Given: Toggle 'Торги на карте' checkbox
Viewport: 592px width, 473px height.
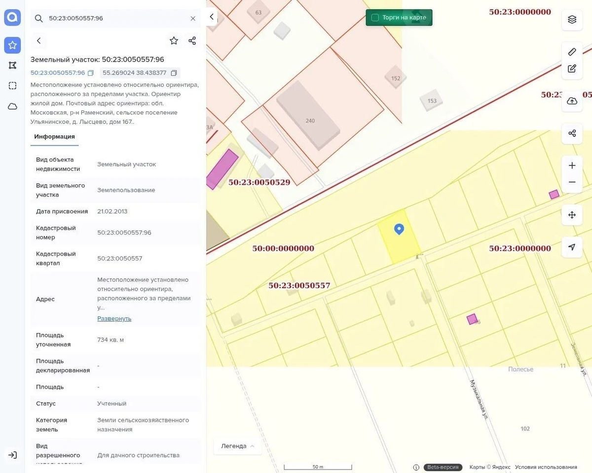Looking at the screenshot, I should coord(375,18).
